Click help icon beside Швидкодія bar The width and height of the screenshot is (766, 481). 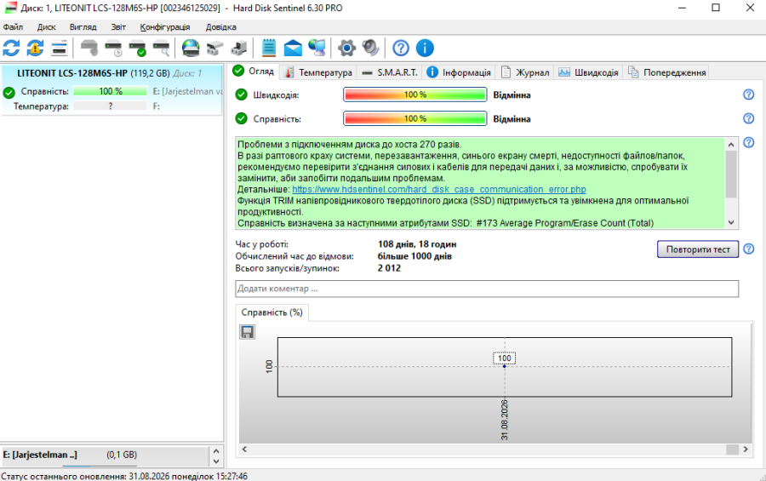click(x=748, y=94)
